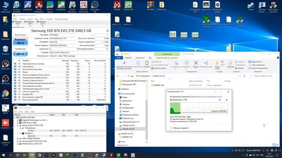Click Select All in Explorer ribbon

(x=255, y=62)
